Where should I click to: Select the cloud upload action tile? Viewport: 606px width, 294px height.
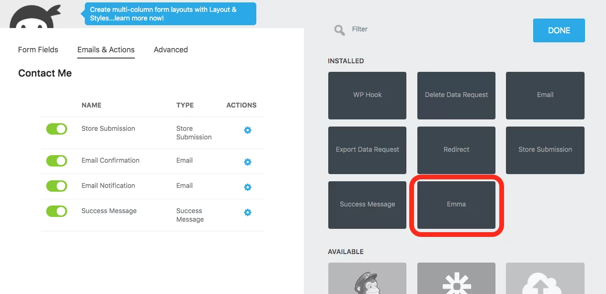pos(545,279)
